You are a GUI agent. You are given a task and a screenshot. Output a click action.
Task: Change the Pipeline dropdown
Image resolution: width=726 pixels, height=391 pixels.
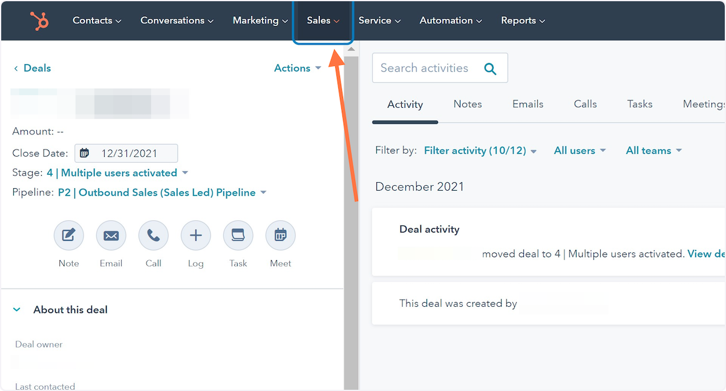pyautogui.click(x=162, y=192)
